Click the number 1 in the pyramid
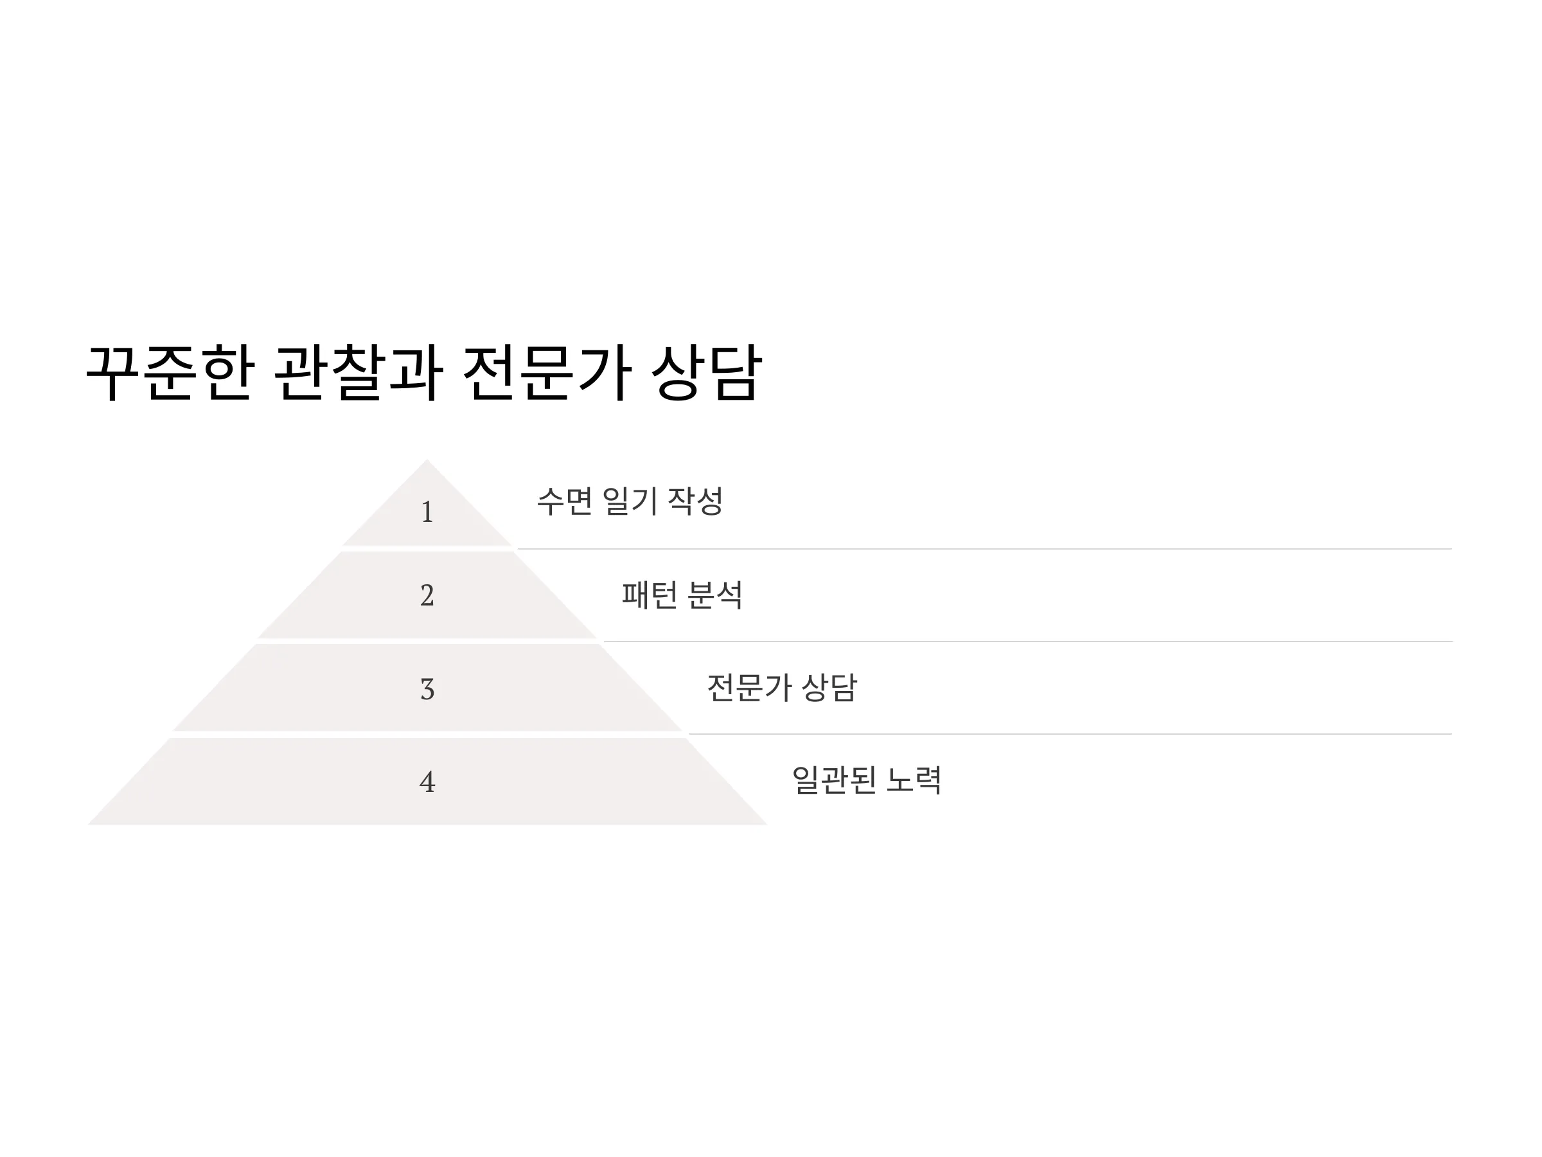This screenshot has width=1542, height=1157. coord(427,512)
